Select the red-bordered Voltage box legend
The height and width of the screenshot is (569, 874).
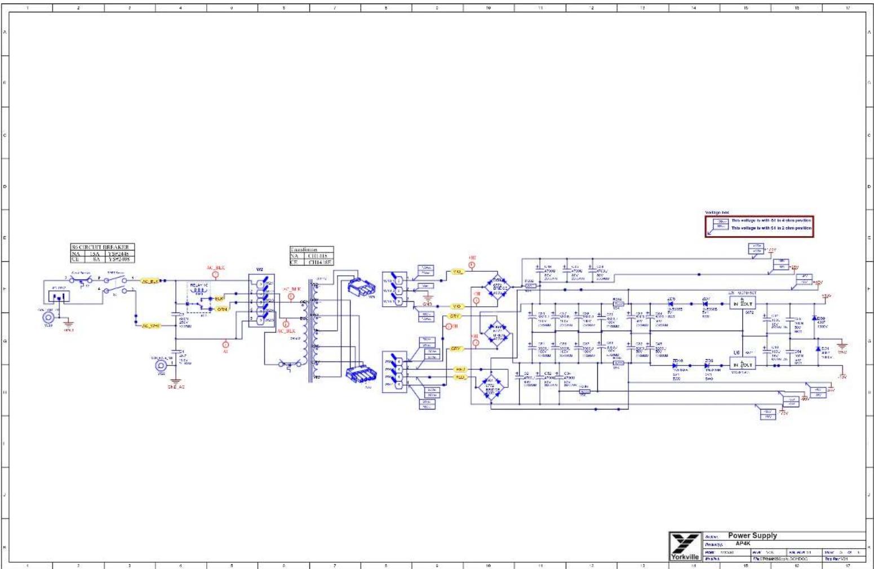click(759, 226)
